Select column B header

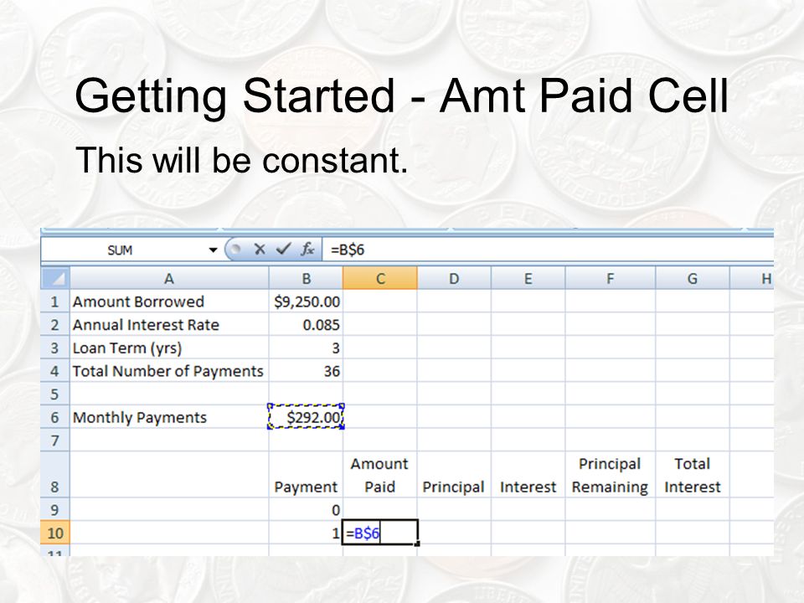click(307, 278)
